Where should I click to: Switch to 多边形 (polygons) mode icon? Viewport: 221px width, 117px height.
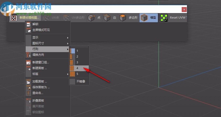pyautogui.click(x=123, y=18)
